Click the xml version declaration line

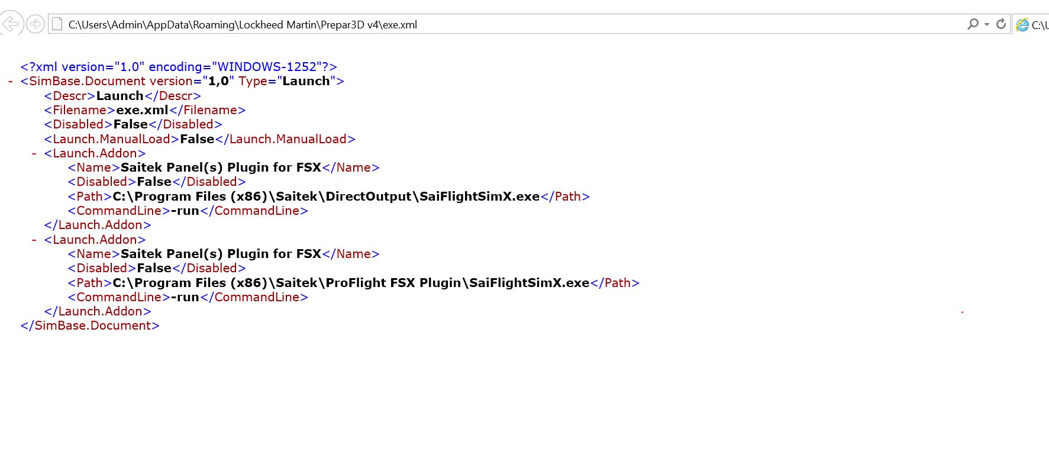tap(179, 67)
